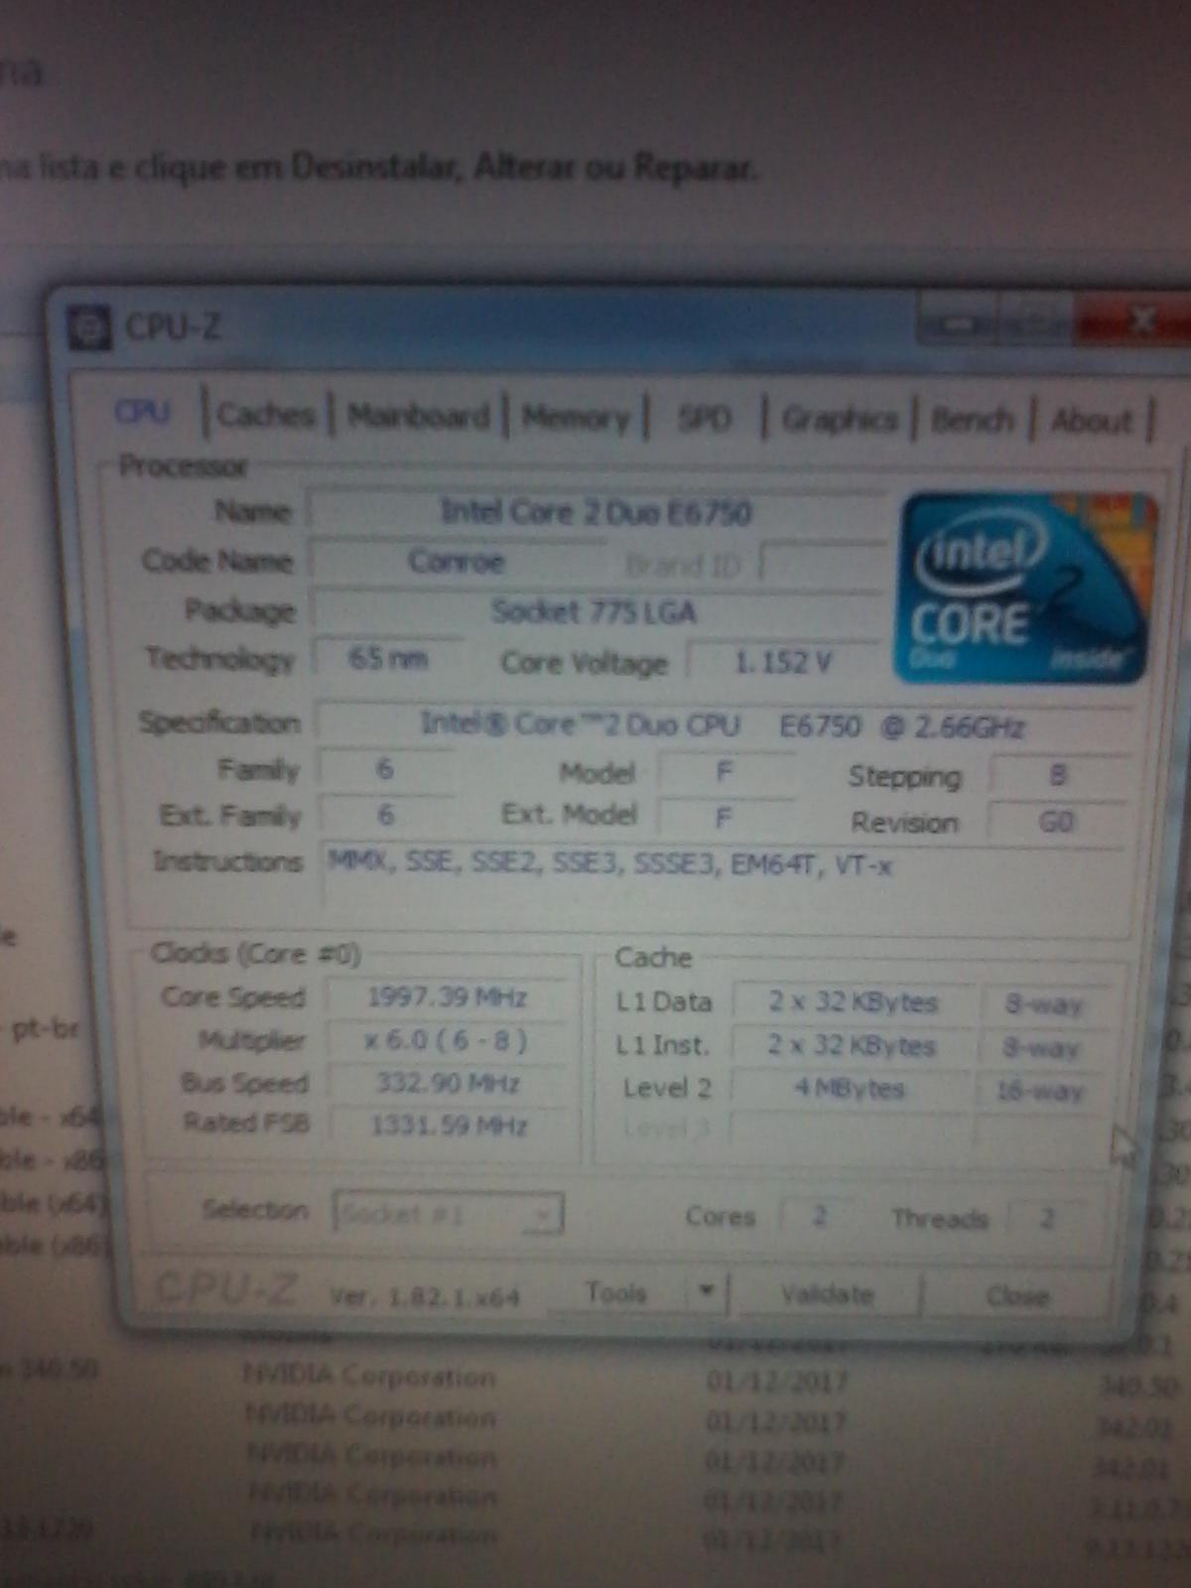Expand the Tools dropdown arrow
Viewport: 1191px width, 1588px height.
706,1292
